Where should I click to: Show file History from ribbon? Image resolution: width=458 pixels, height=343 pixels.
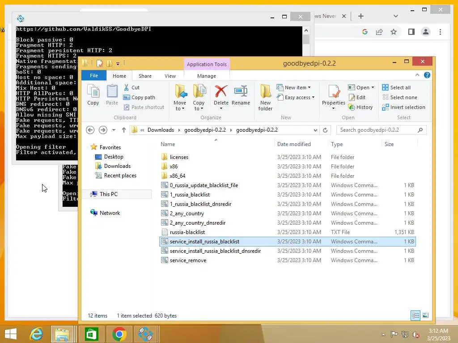point(360,107)
